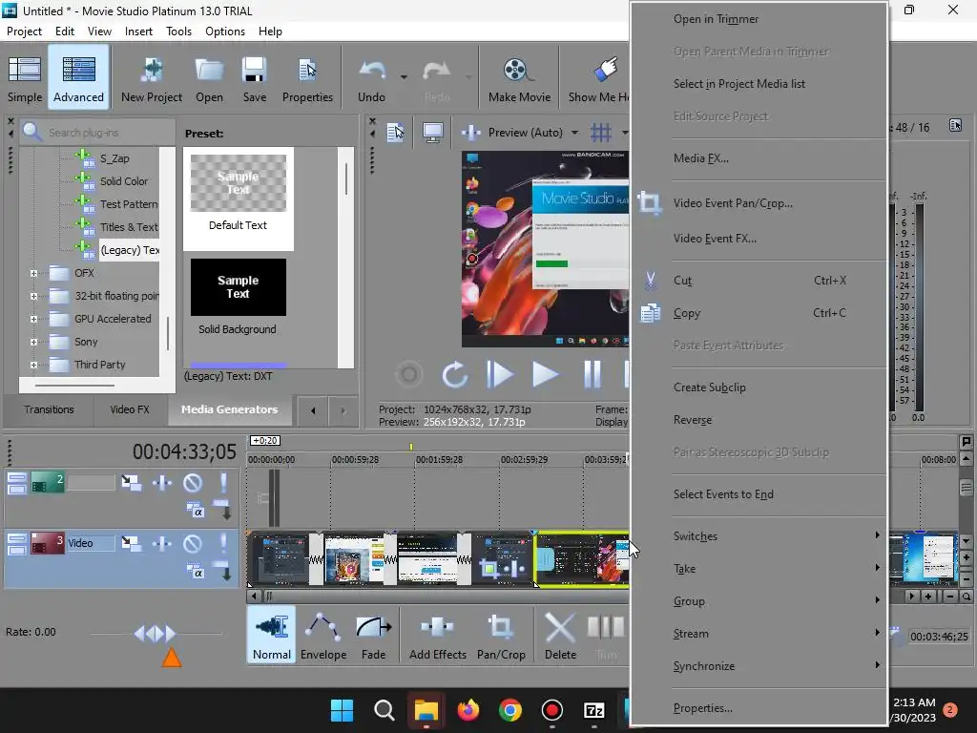Open track 3 Video track FX
The image size is (977, 733).
[x=162, y=543]
